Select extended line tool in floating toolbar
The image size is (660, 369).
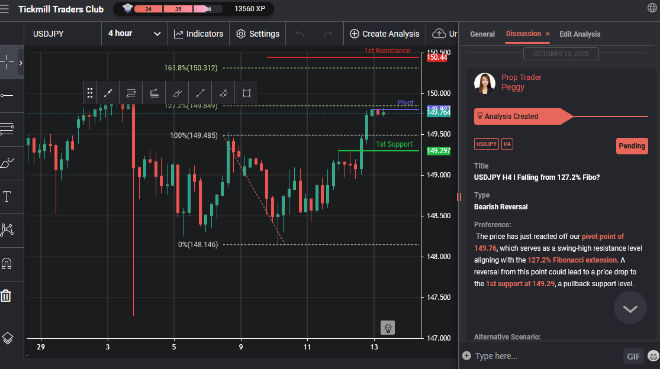pyautogui.click(x=224, y=93)
